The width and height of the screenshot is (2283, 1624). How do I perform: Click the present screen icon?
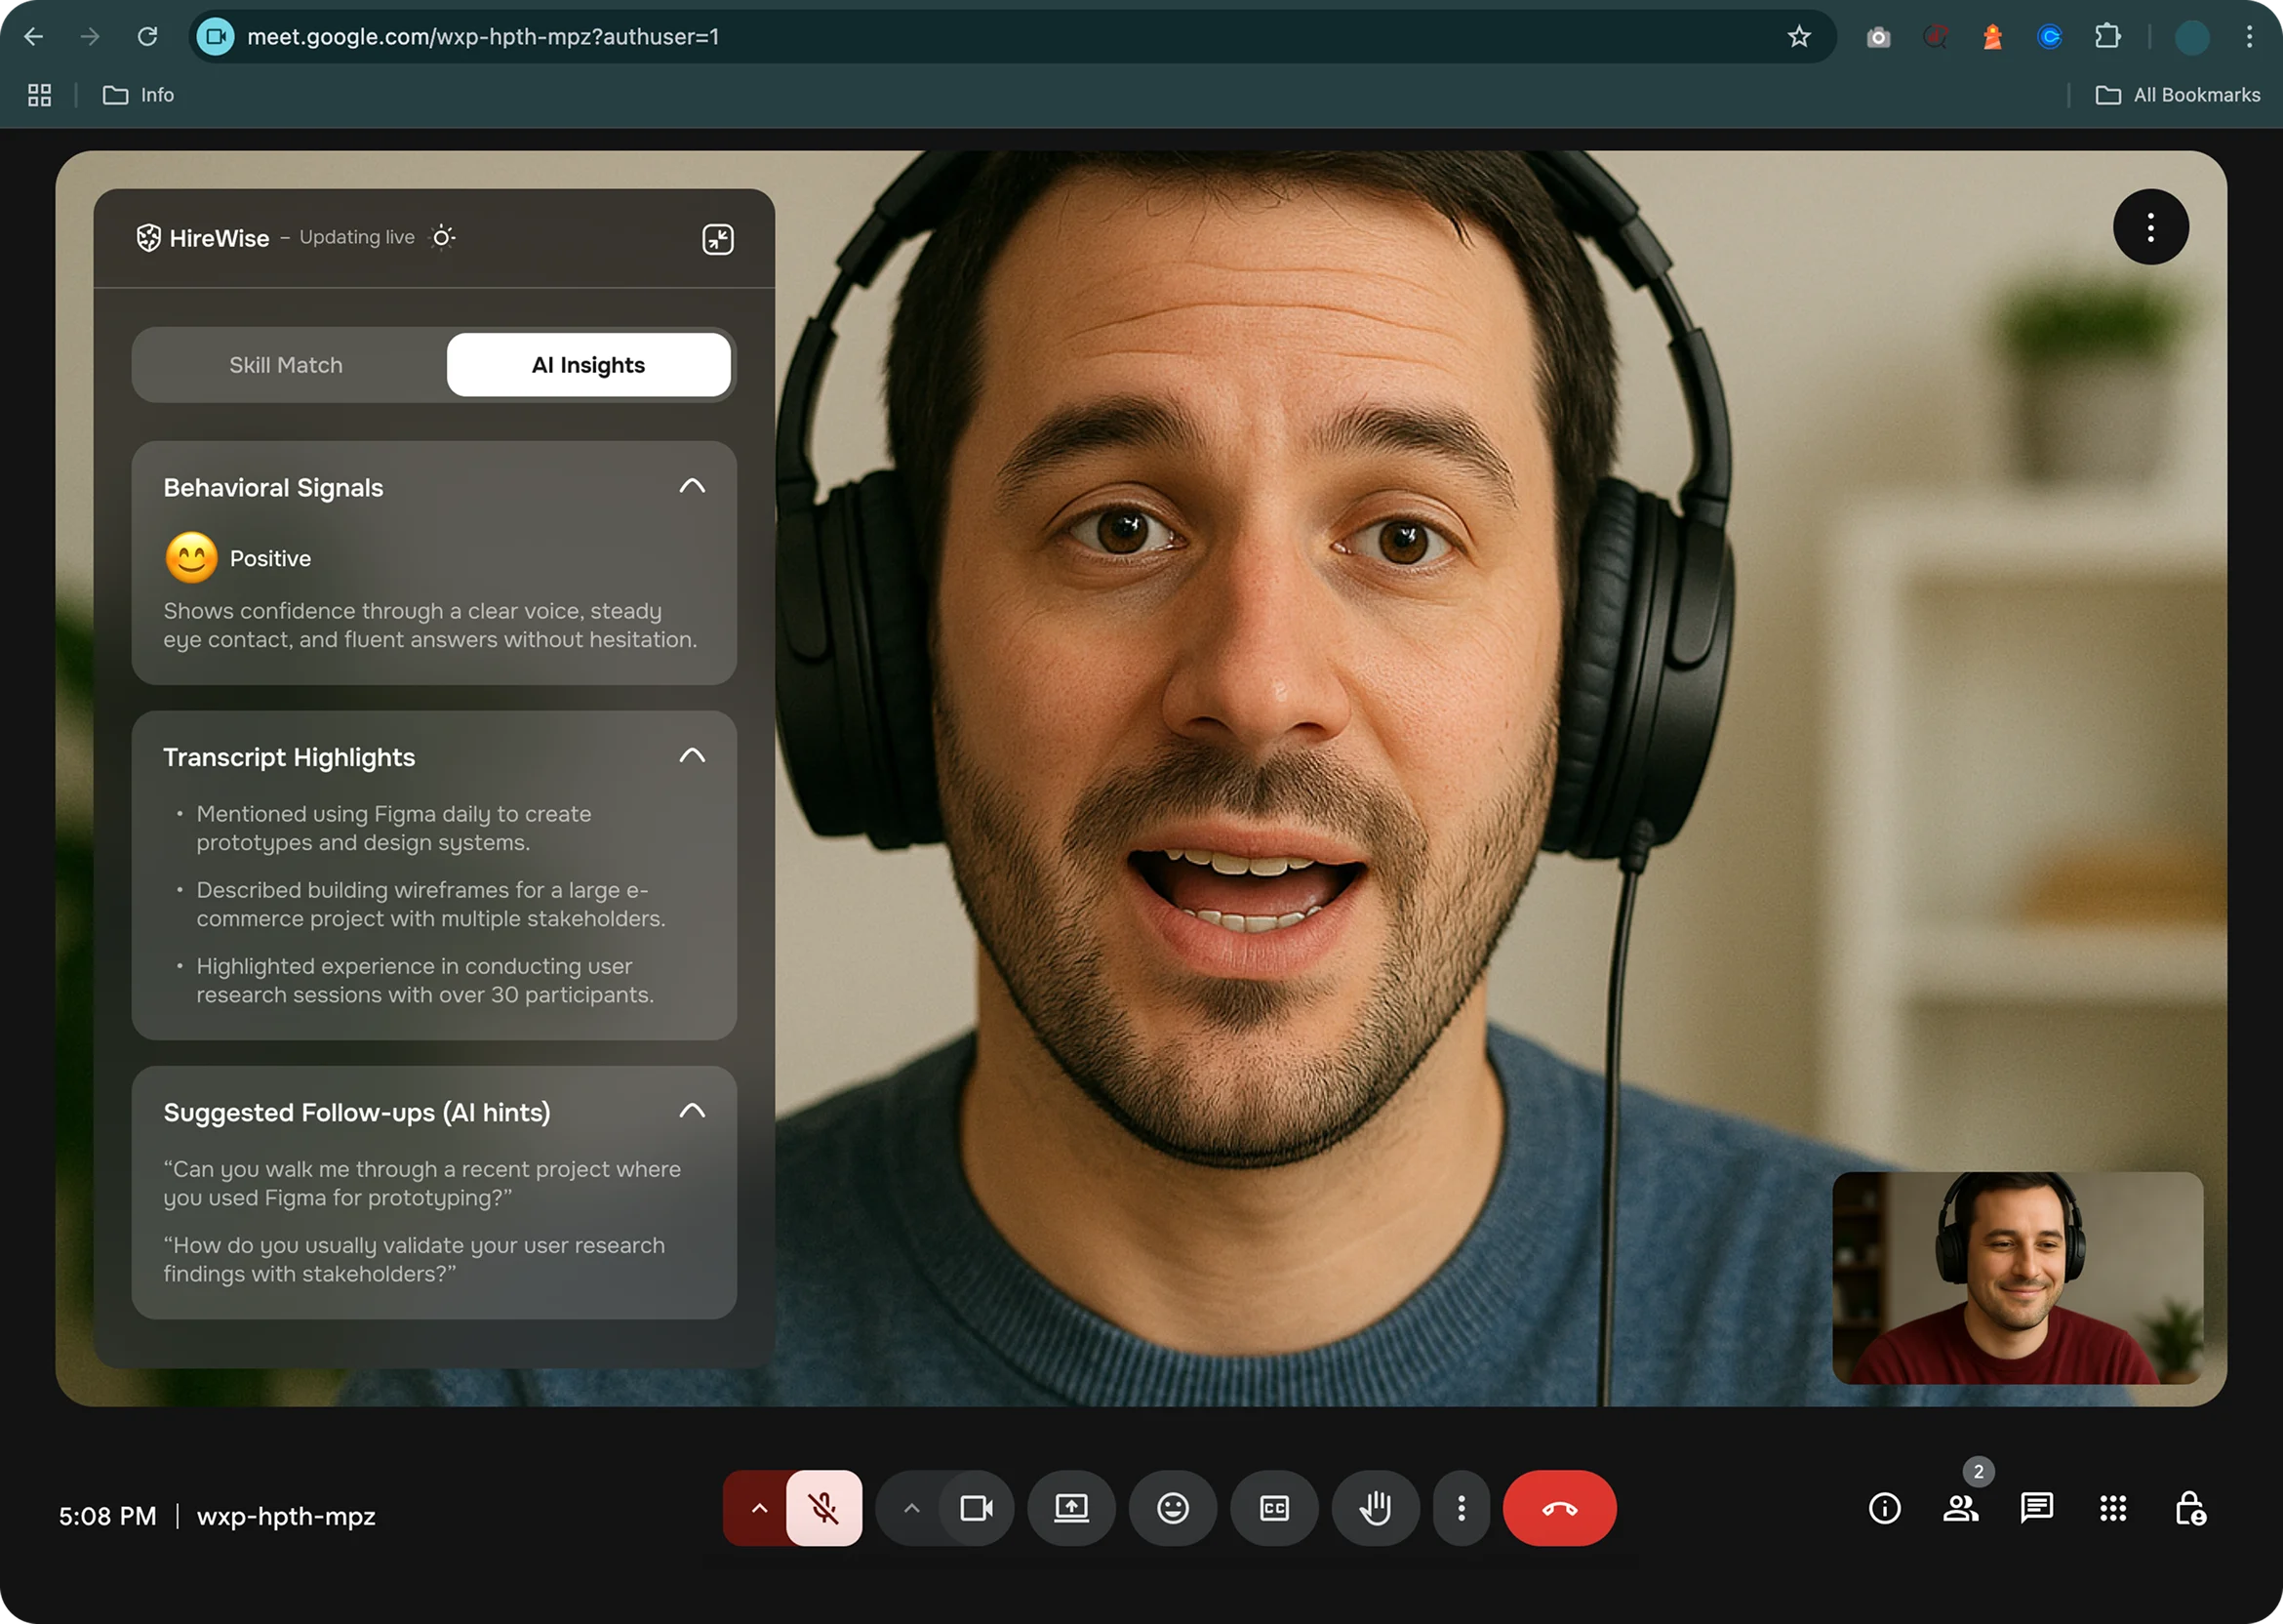coord(1071,1508)
